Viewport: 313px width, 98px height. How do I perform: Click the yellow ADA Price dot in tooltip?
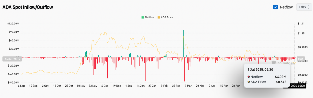tap(249, 82)
